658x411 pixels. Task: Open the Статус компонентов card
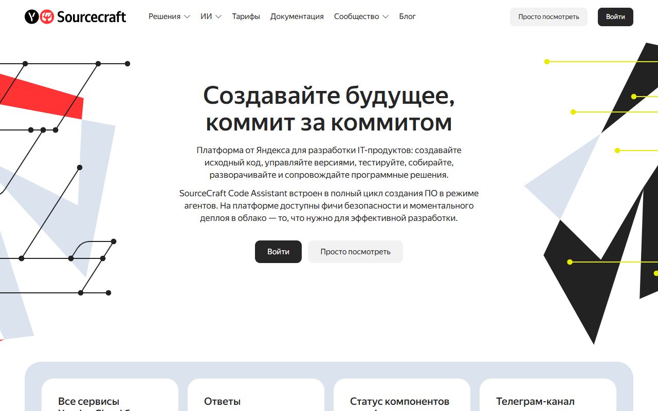coord(402,395)
